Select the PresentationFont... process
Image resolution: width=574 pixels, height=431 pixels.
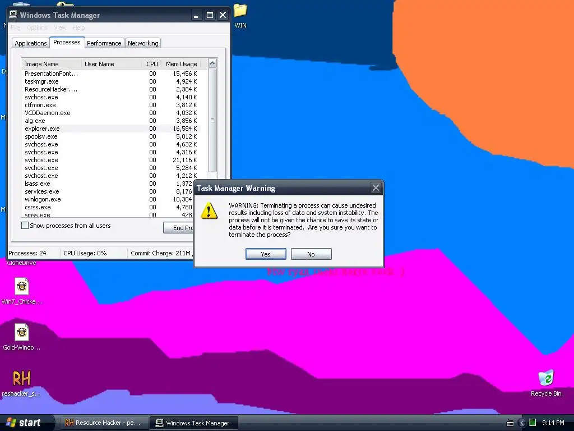(111, 74)
